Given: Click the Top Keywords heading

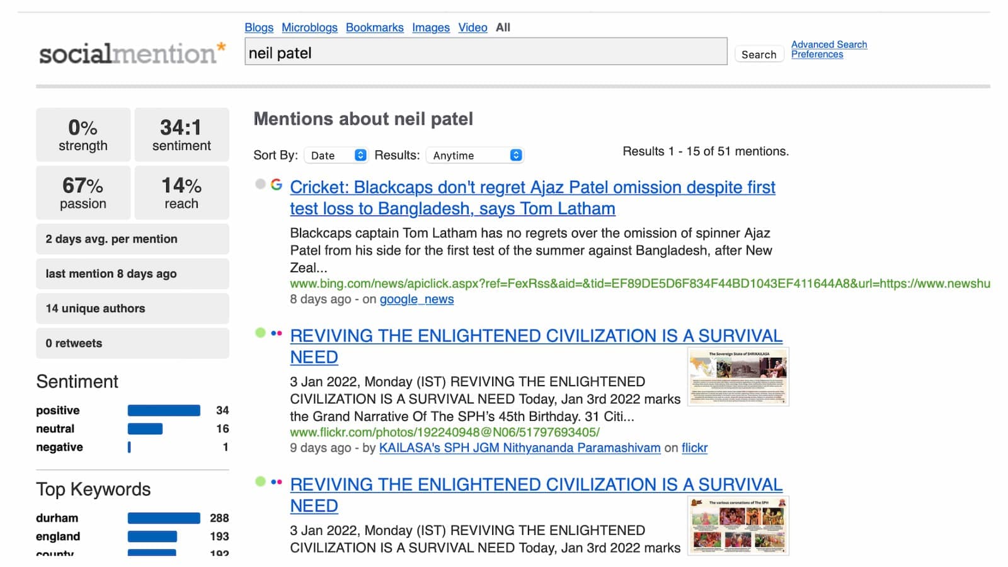Looking at the screenshot, I should (x=93, y=489).
